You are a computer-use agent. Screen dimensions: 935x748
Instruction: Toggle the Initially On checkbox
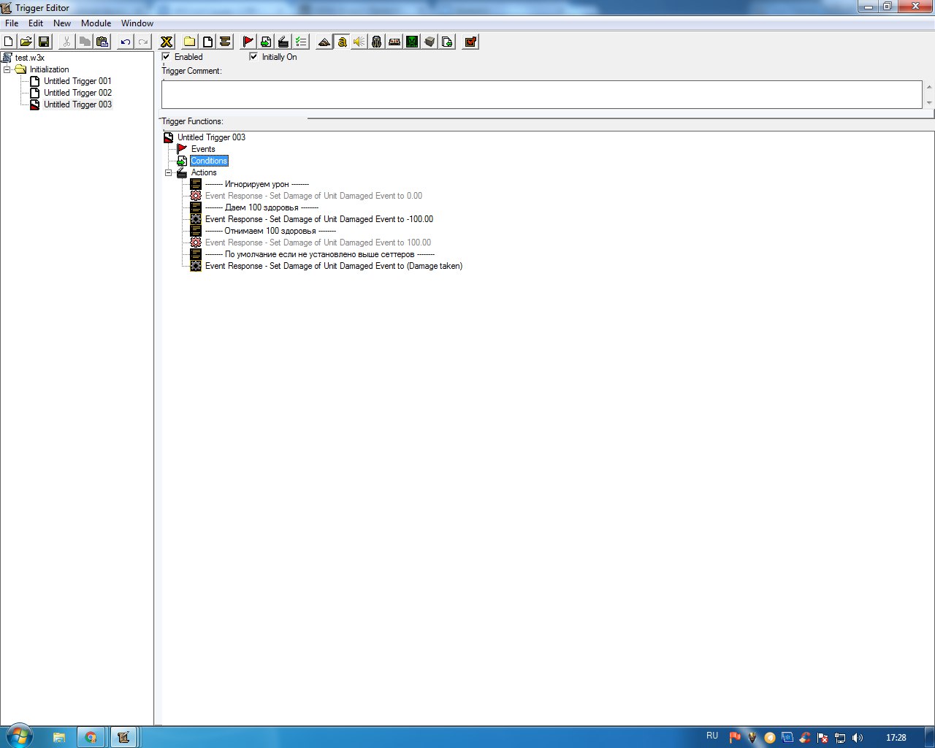[253, 56]
